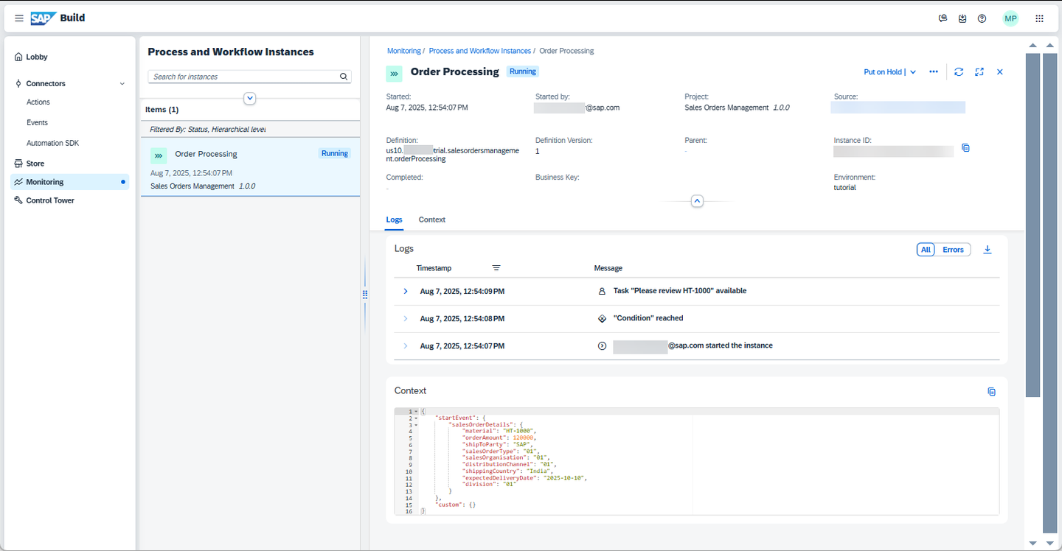Click the Timestamp column header
This screenshot has height=551, width=1062.
[x=434, y=268]
